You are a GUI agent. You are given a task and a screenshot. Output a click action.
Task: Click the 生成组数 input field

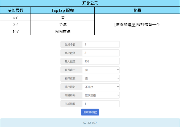pos(101,104)
